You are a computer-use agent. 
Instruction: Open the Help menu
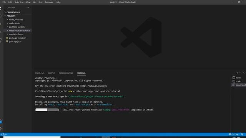tap(58, 2)
